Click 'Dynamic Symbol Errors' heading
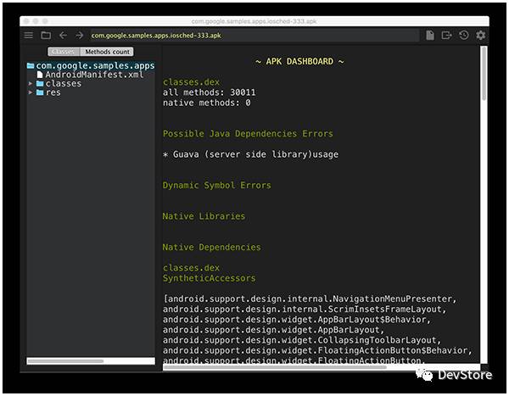The height and width of the screenshot is (396, 509). pyautogui.click(x=217, y=186)
